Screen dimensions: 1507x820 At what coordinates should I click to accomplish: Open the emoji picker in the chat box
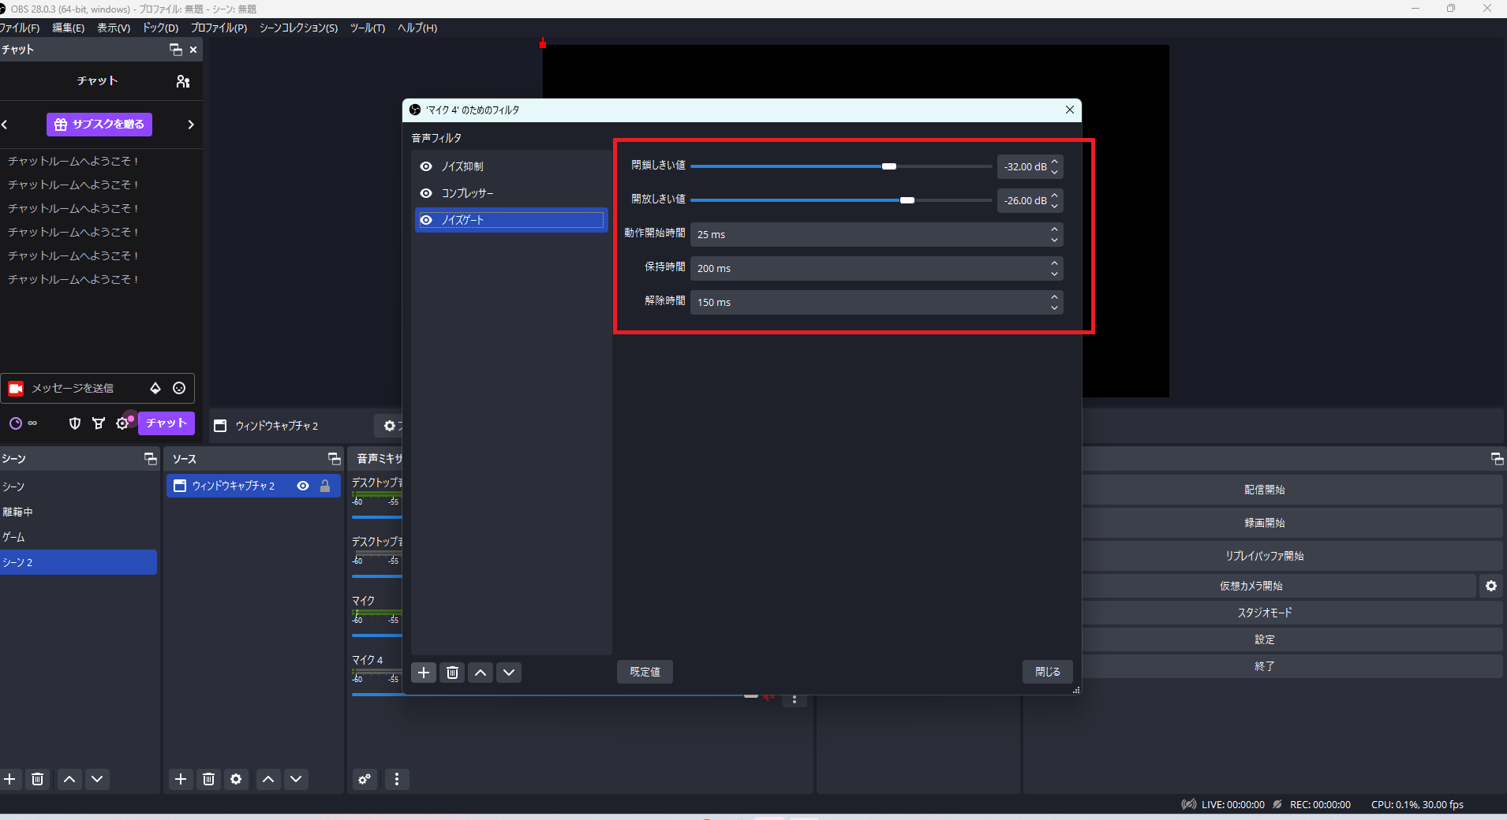(x=179, y=388)
